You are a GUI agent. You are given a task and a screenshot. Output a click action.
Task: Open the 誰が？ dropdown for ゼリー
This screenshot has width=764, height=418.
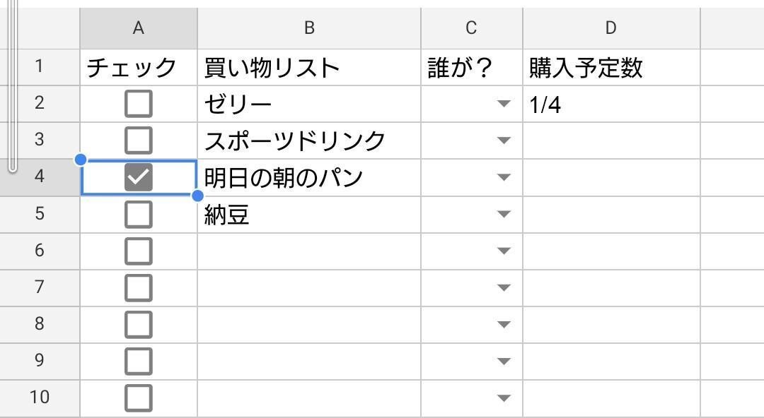504,104
